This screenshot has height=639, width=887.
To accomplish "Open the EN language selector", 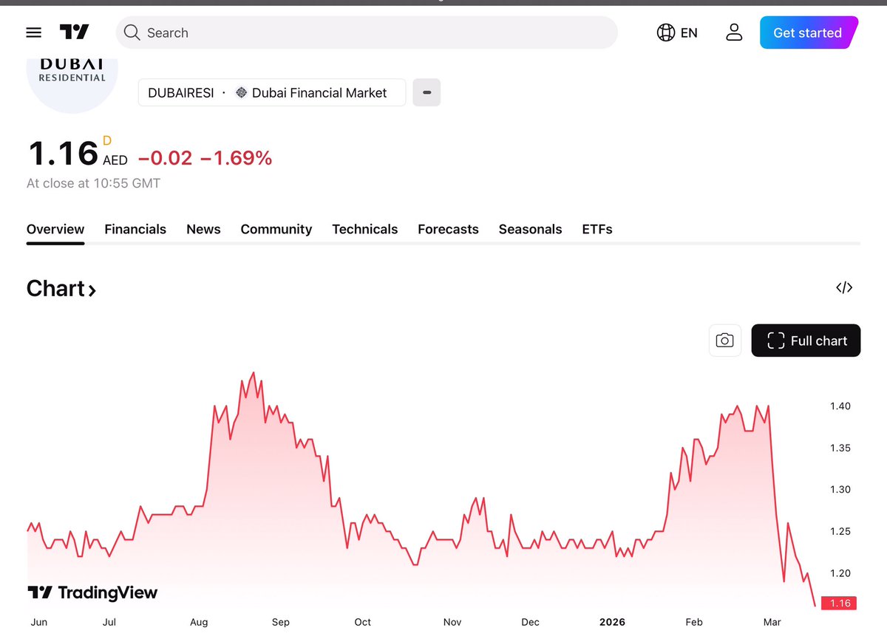I will click(677, 33).
